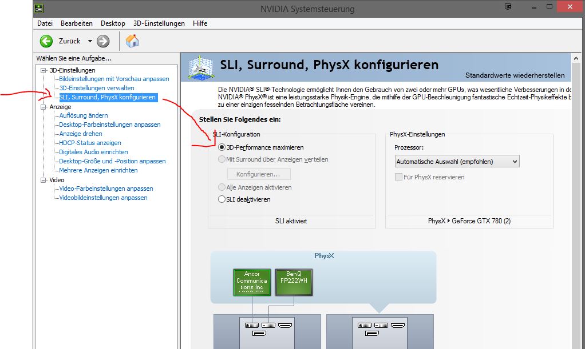Open Video-Farbeinstellungen anpassen

(106, 188)
